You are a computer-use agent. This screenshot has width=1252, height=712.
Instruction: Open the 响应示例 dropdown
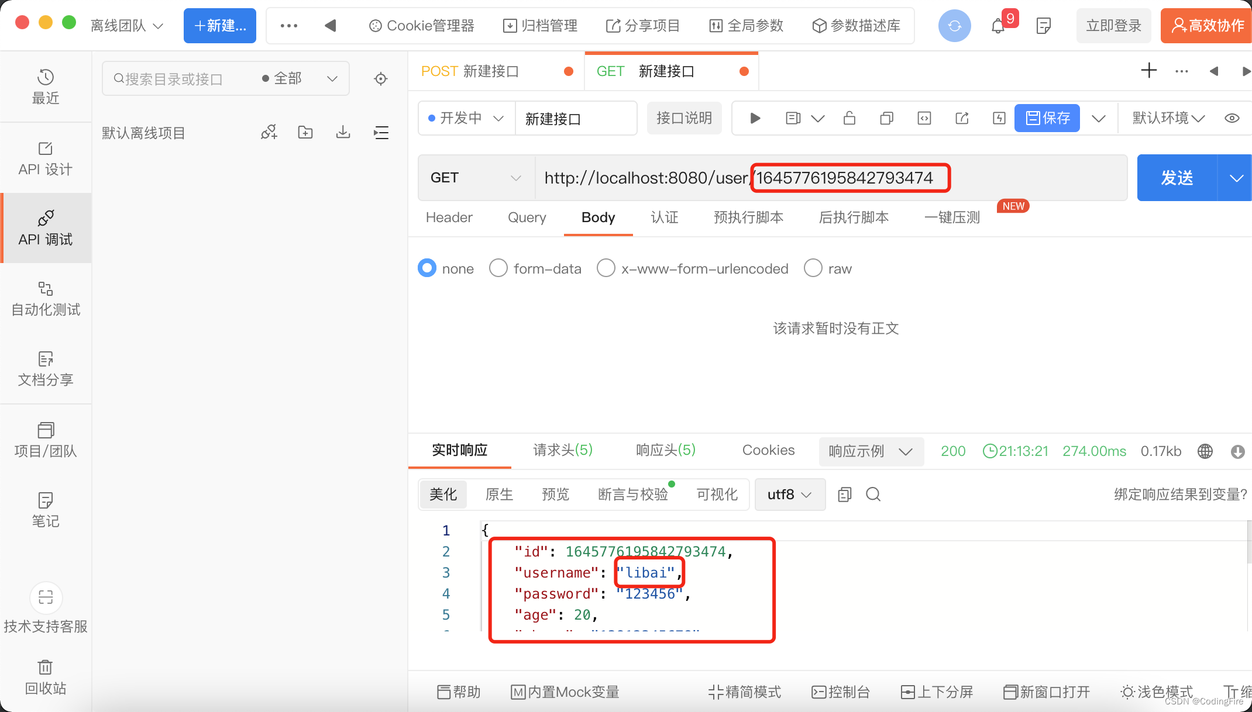point(871,451)
